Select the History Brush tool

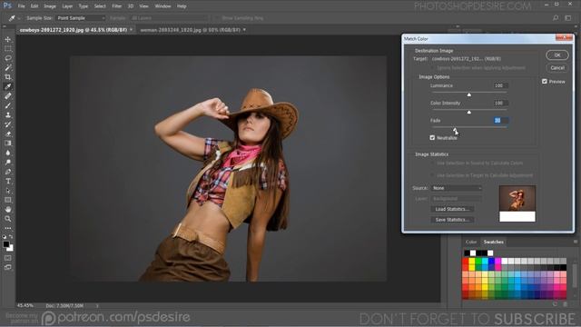click(8, 124)
